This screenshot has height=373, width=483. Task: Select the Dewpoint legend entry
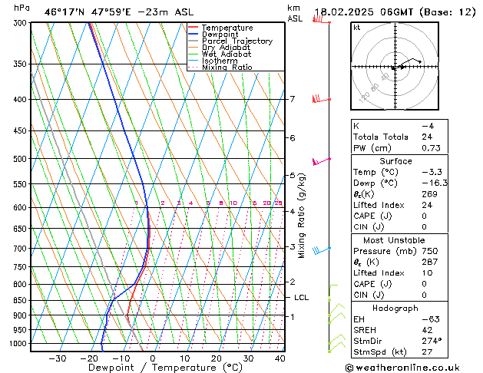pos(220,35)
